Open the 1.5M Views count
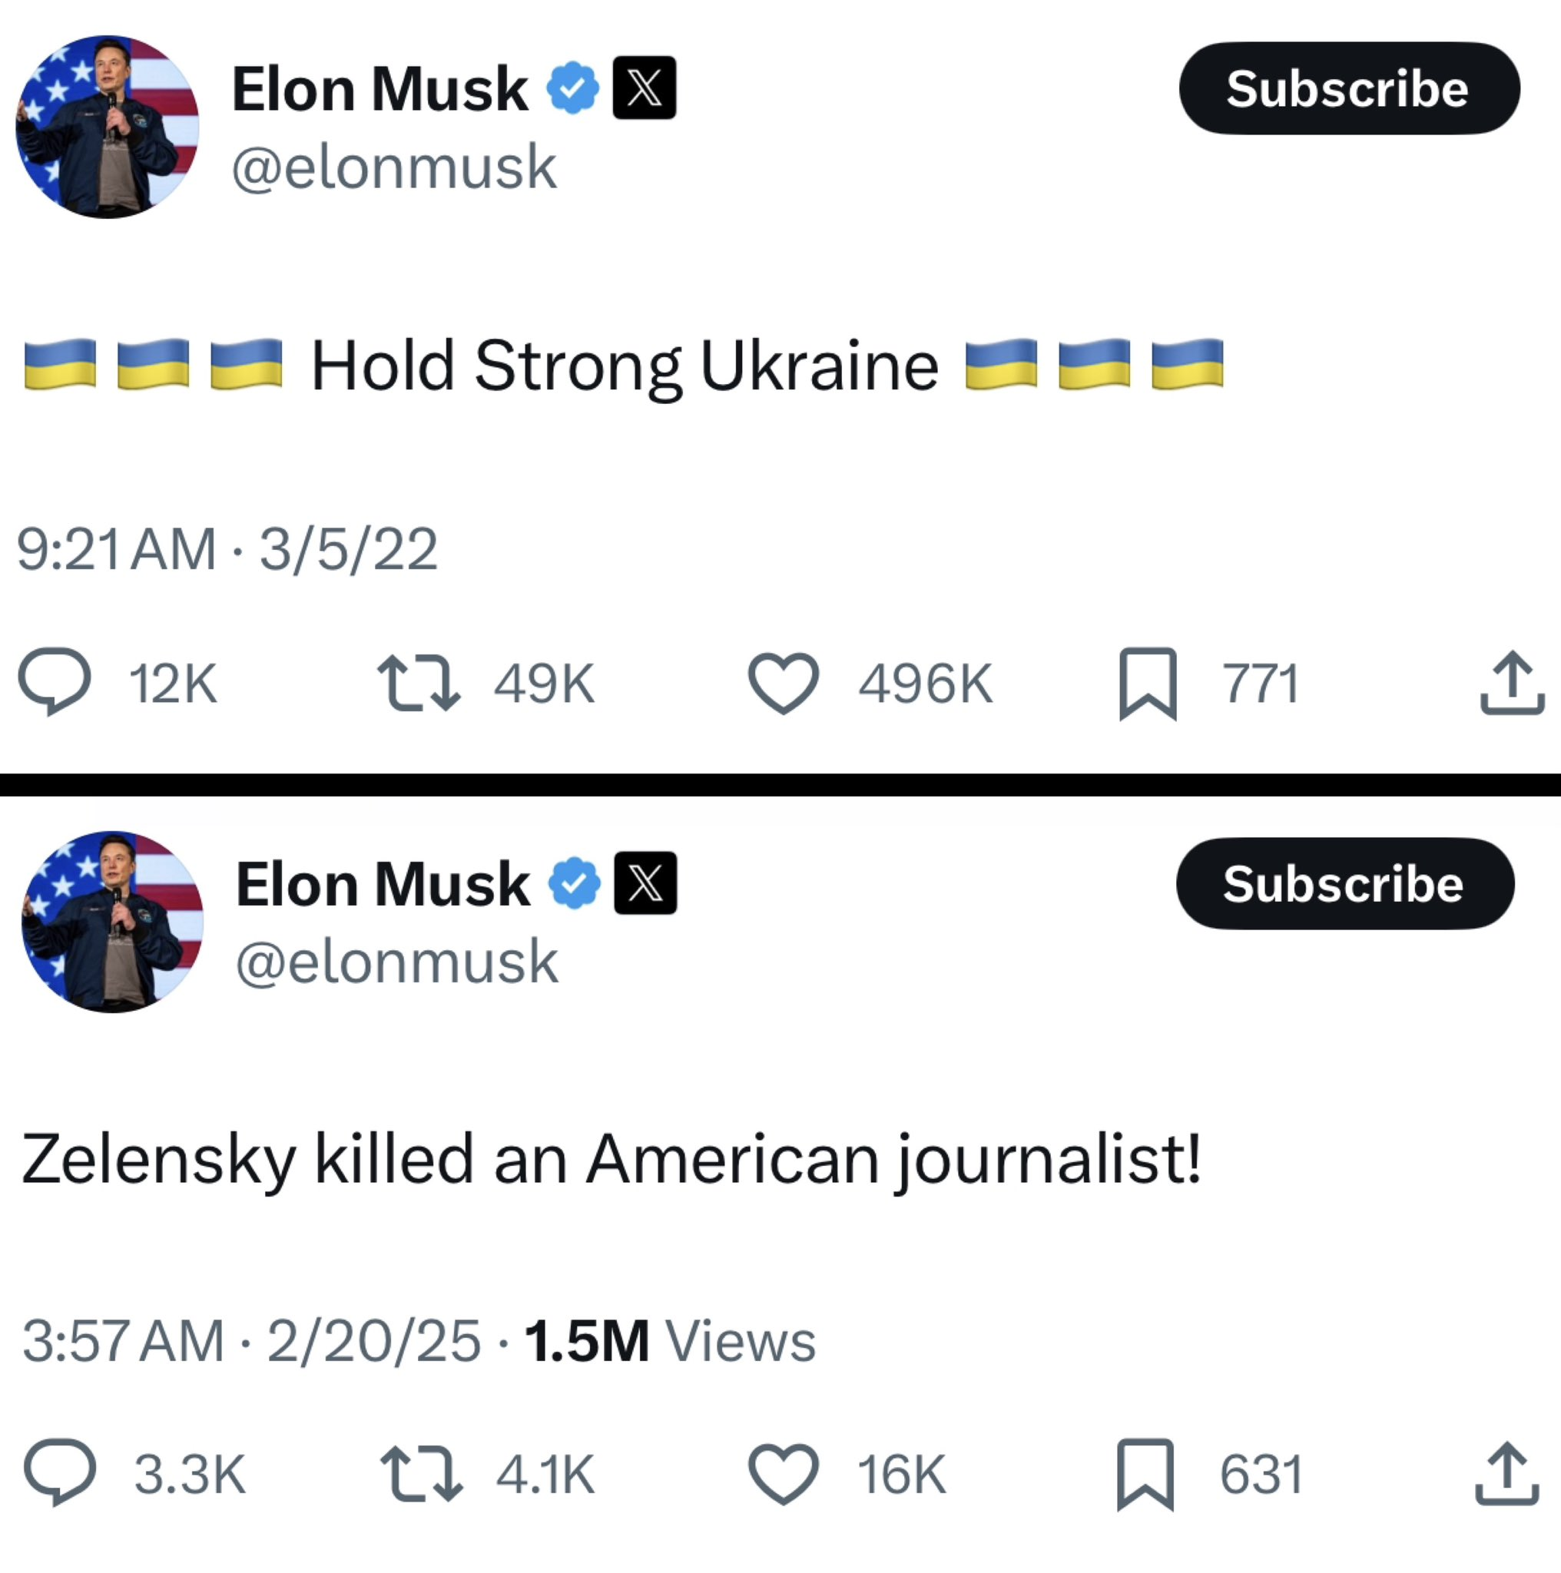Viewport: 1561px width, 1573px height. pos(669,1341)
